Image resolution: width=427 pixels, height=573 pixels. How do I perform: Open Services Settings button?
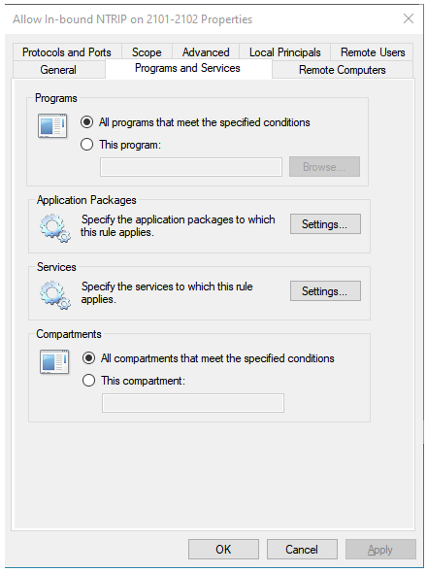pos(325,291)
